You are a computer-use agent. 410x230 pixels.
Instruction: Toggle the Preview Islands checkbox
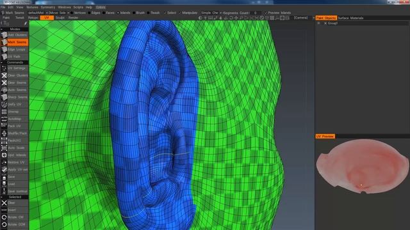277,13
